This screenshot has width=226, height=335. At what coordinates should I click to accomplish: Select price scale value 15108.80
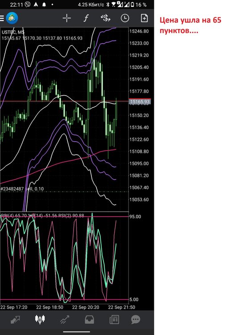tap(139, 151)
